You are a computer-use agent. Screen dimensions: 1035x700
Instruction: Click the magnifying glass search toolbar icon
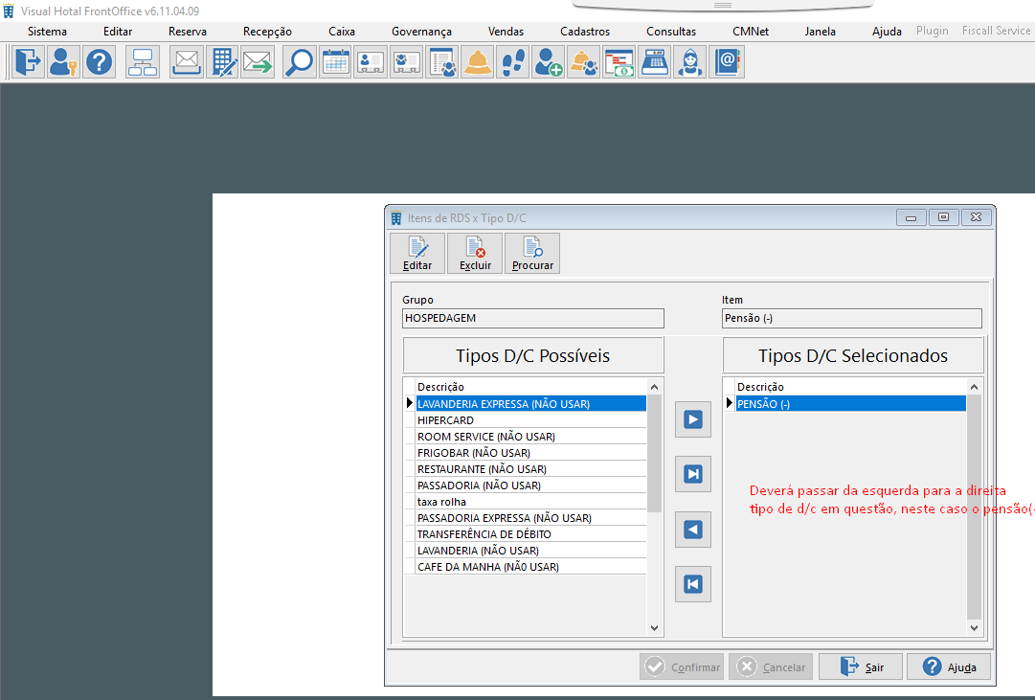300,62
